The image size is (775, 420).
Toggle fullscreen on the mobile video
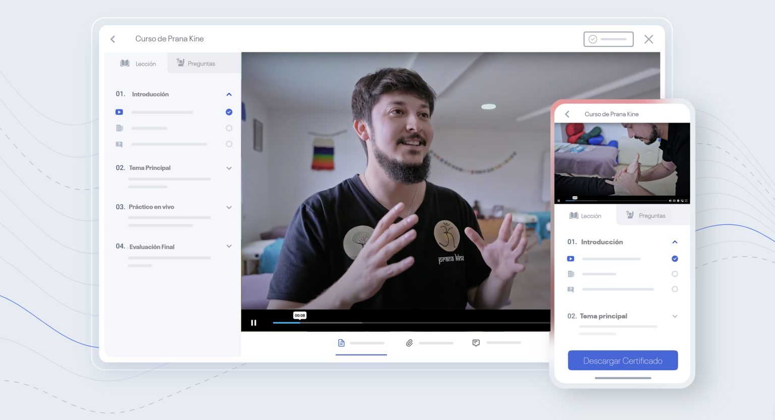[x=686, y=201]
